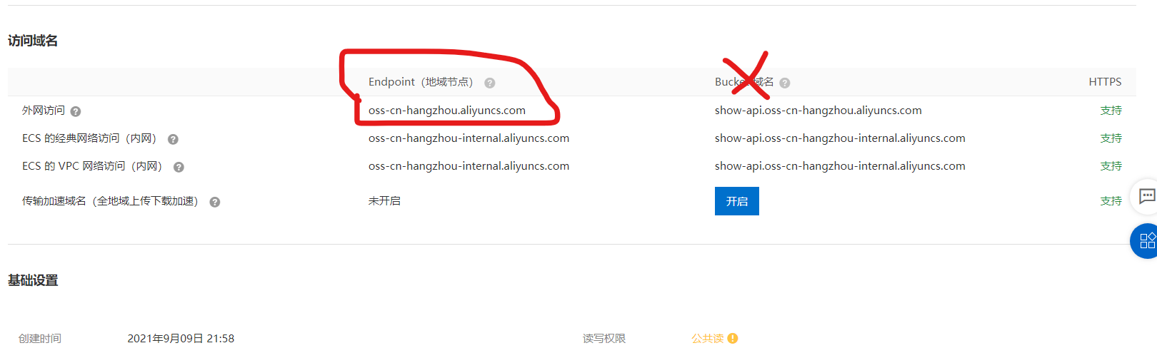Click the 公共读 permission value
The height and width of the screenshot is (358, 1157).
707,339
